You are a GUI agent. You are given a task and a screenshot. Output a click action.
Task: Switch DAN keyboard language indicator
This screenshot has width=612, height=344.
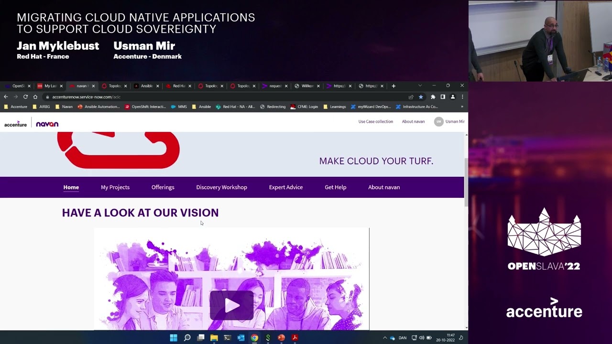tap(403, 338)
